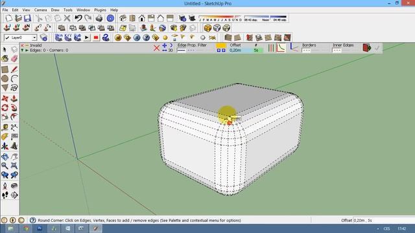Toggle Inner Edges property option
The image size is (415, 233).
point(337,50)
